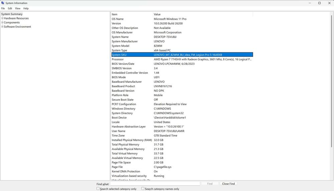Select the Boot Device row
The image size is (334, 191).
(182, 117)
